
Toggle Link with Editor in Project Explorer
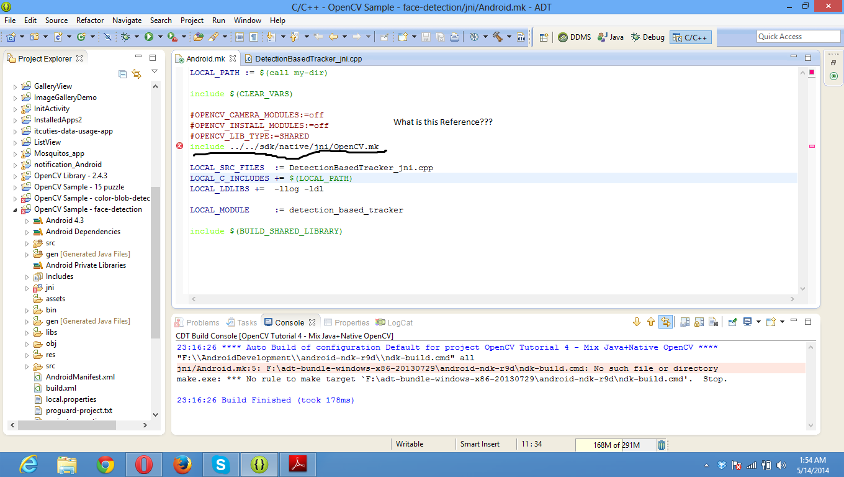pyautogui.click(x=137, y=74)
